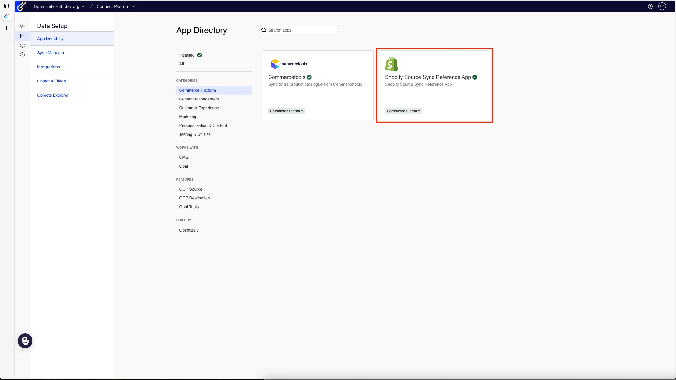
Task: Open Objects Explorer menu item
Action: (x=72, y=95)
